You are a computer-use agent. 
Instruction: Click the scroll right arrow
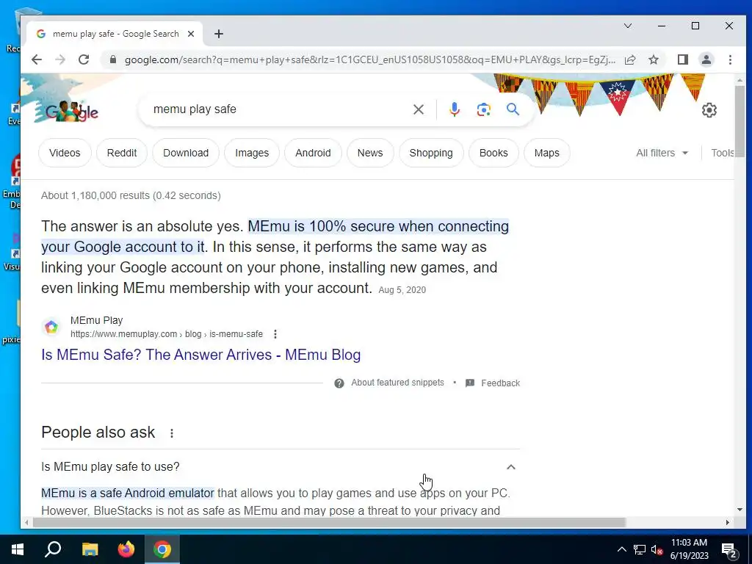(728, 522)
